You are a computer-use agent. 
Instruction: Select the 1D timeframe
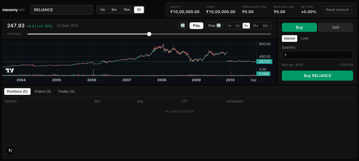139,10
